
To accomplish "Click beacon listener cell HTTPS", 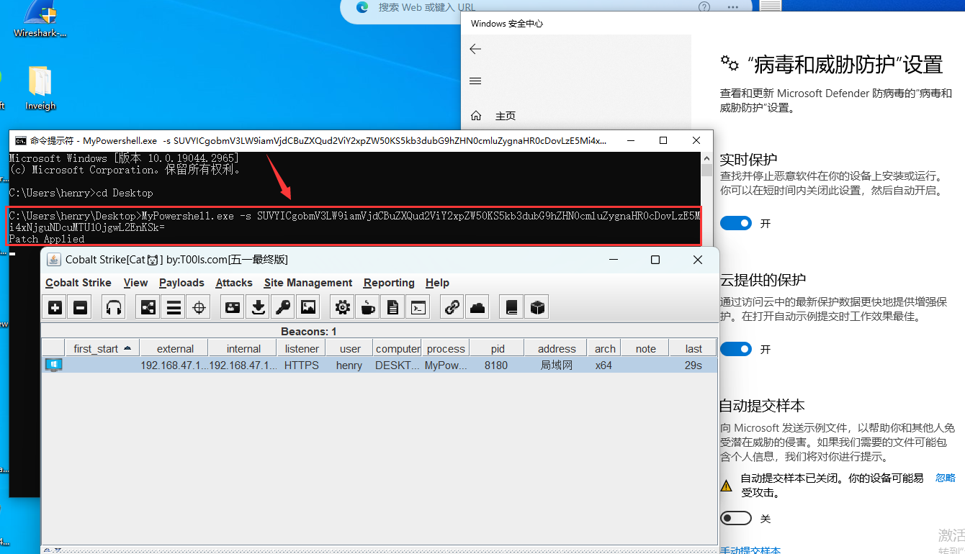I will click(x=302, y=365).
